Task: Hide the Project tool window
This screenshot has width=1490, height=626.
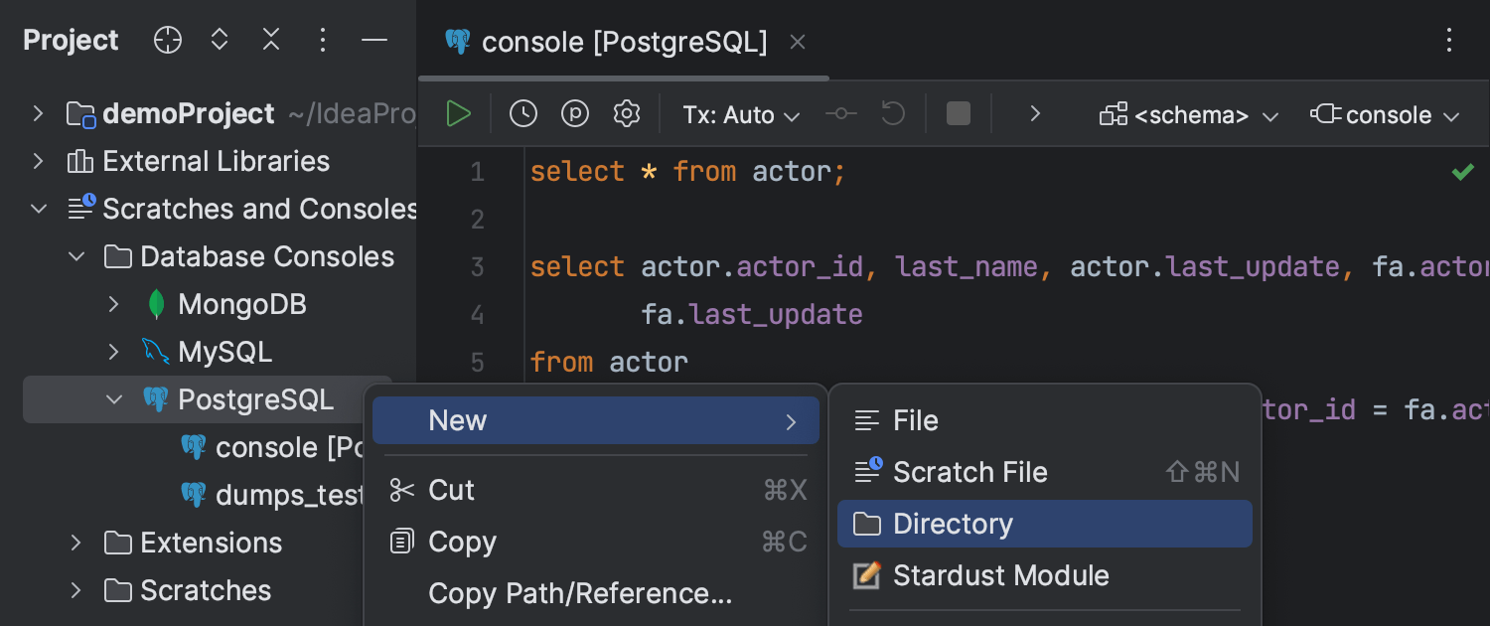Action: [373, 40]
